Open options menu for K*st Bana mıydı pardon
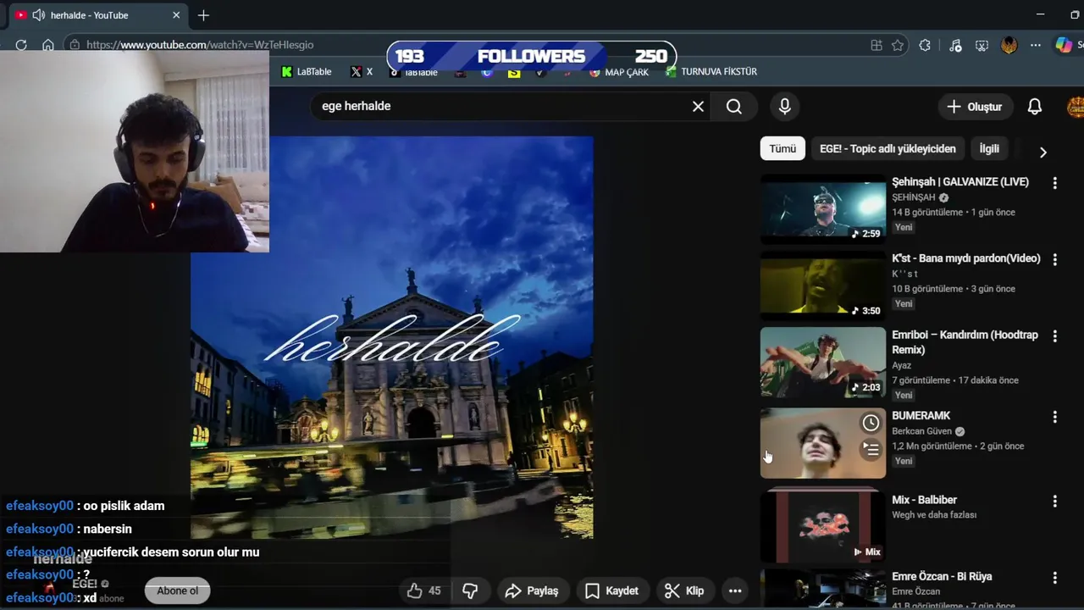This screenshot has width=1084, height=610. click(1054, 260)
